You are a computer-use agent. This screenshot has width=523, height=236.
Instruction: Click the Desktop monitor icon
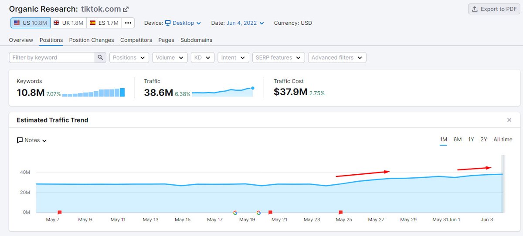[168, 23]
